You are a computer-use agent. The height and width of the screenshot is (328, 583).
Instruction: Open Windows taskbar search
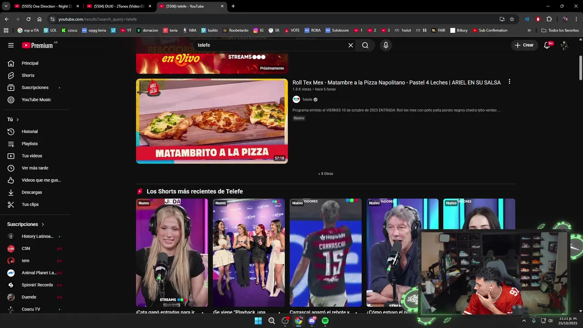[271, 321]
